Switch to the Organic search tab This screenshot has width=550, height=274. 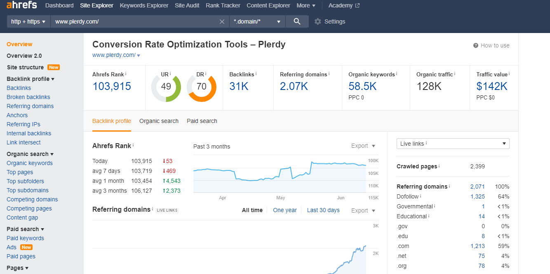[159, 121]
